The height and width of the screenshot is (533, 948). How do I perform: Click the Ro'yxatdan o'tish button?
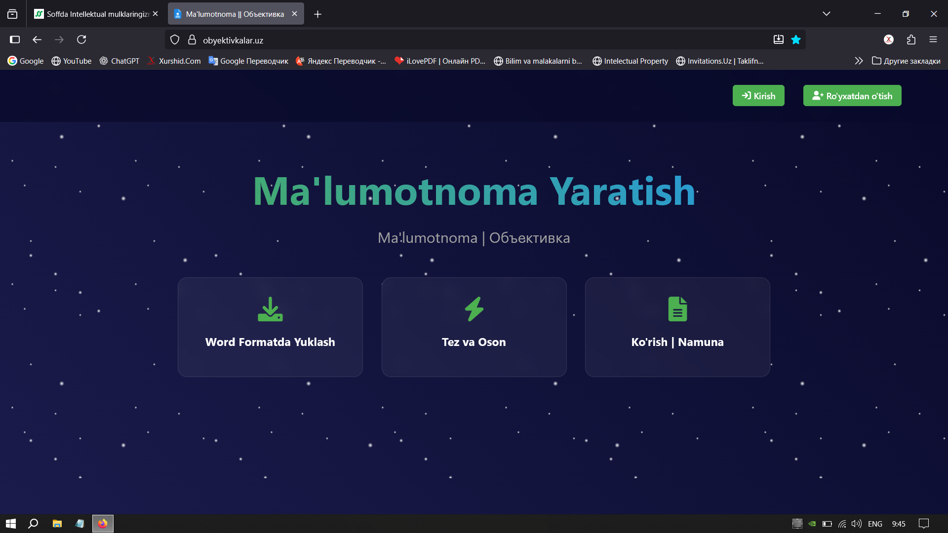click(x=852, y=96)
